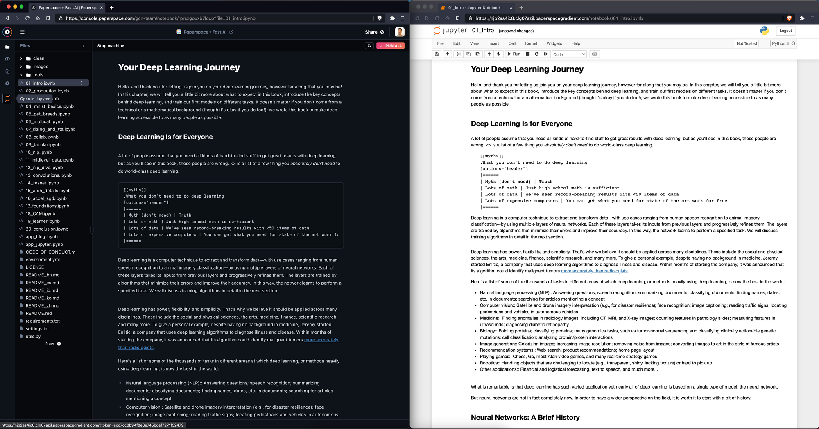Paste cells below in Jupyter toolbar

[x=477, y=54]
